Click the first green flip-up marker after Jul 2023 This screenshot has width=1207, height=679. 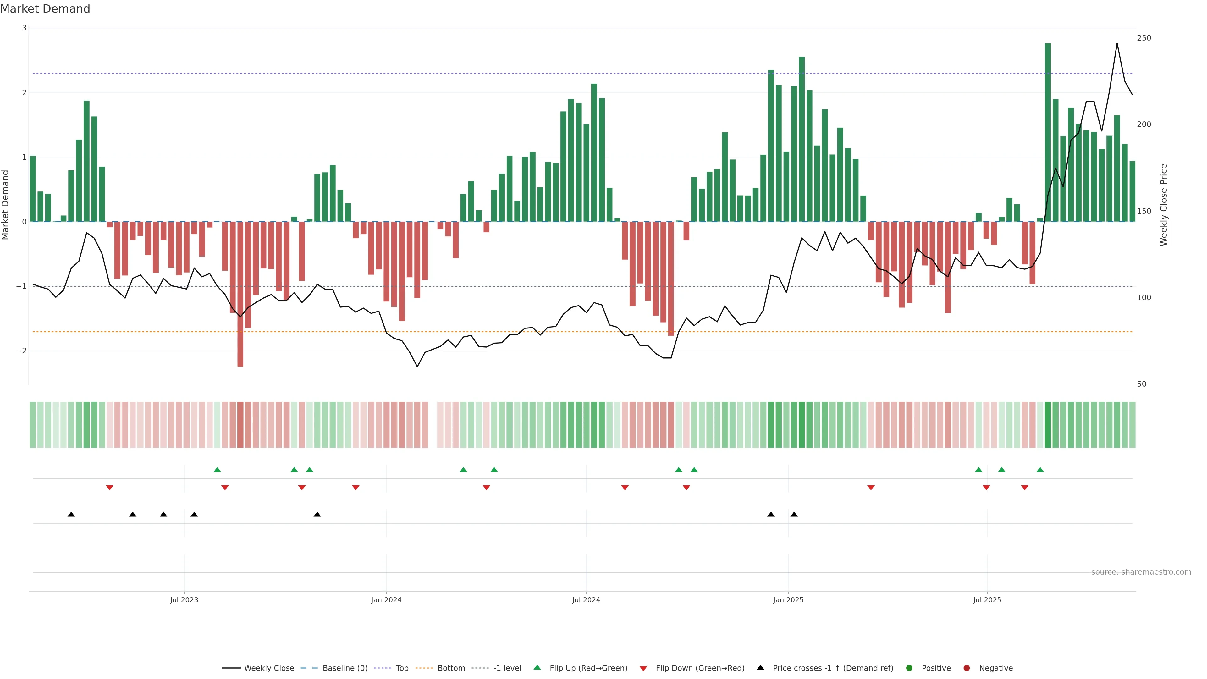pos(217,470)
